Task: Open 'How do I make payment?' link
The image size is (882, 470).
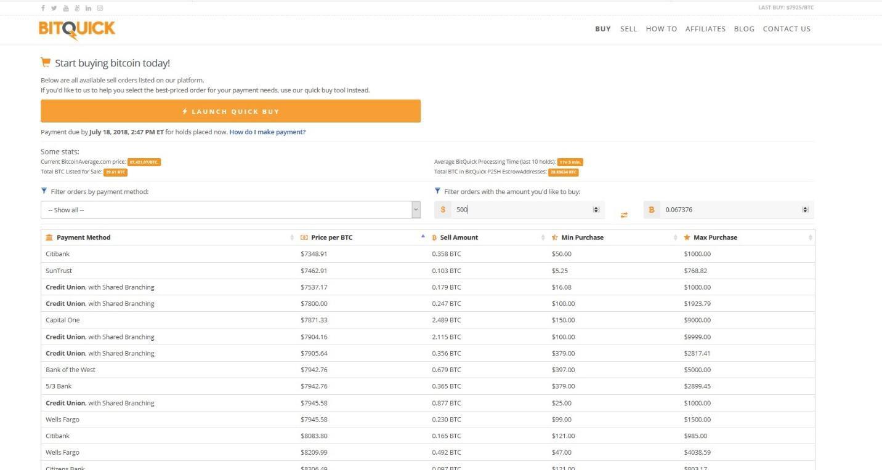Action: coord(267,132)
